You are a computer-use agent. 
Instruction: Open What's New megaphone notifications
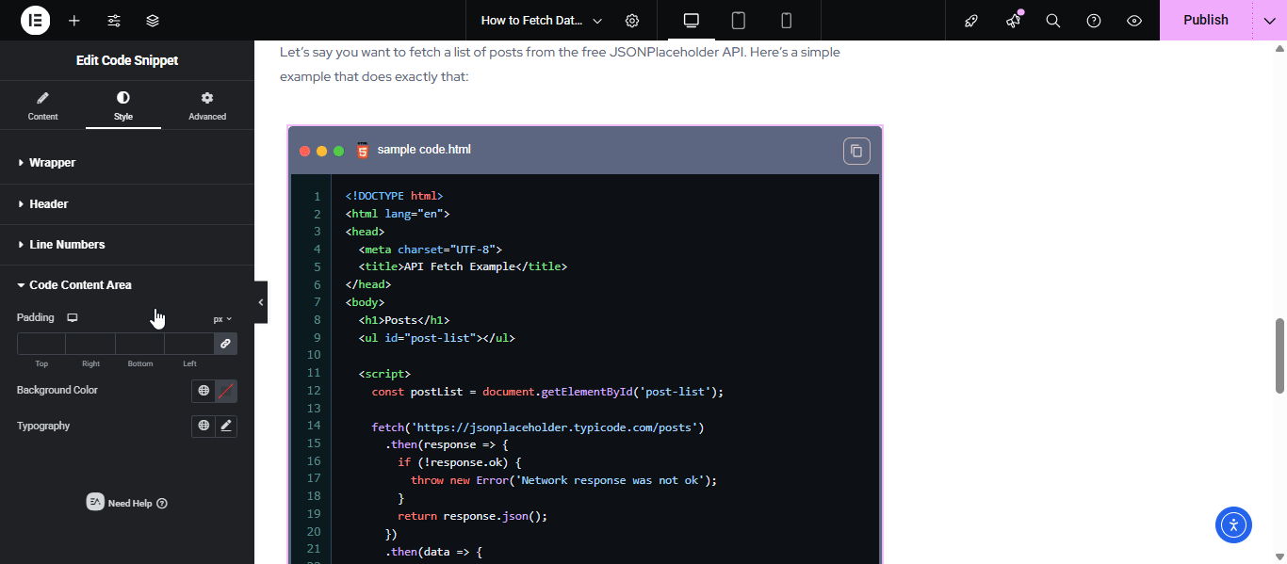(1013, 20)
